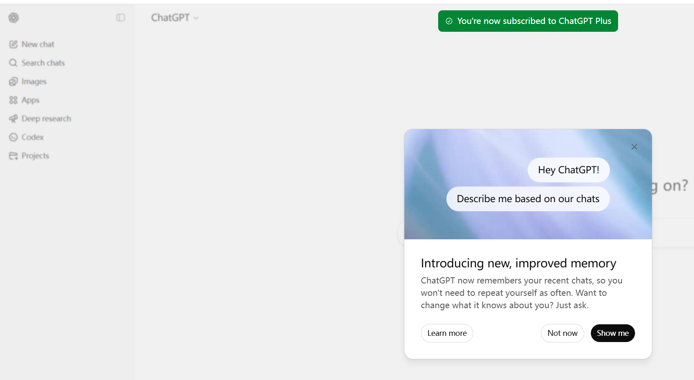The width and height of the screenshot is (694, 380).
Task: Click the Images icon in sidebar
Action: pos(13,81)
